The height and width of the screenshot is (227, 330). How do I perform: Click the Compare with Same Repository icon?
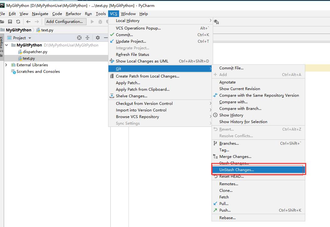click(215, 95)
